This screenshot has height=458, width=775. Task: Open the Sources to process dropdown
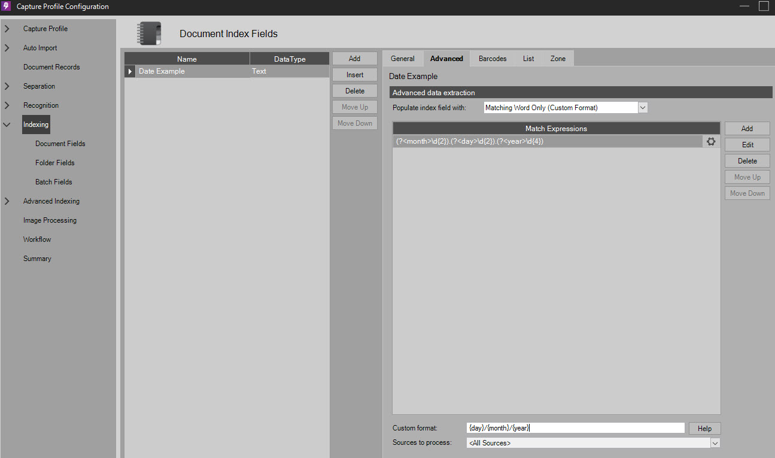(715, 443)
